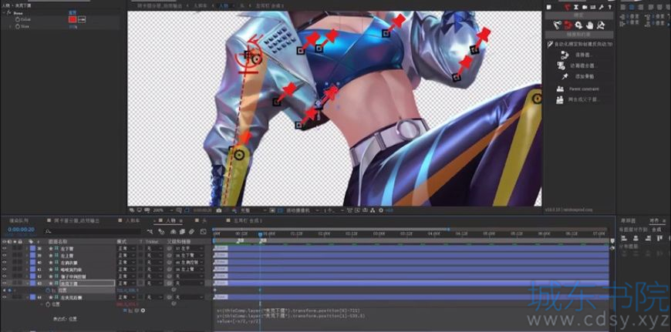Open the graph editor icon
This screenshot has height=332, width=671.
(x=204, y=232)
